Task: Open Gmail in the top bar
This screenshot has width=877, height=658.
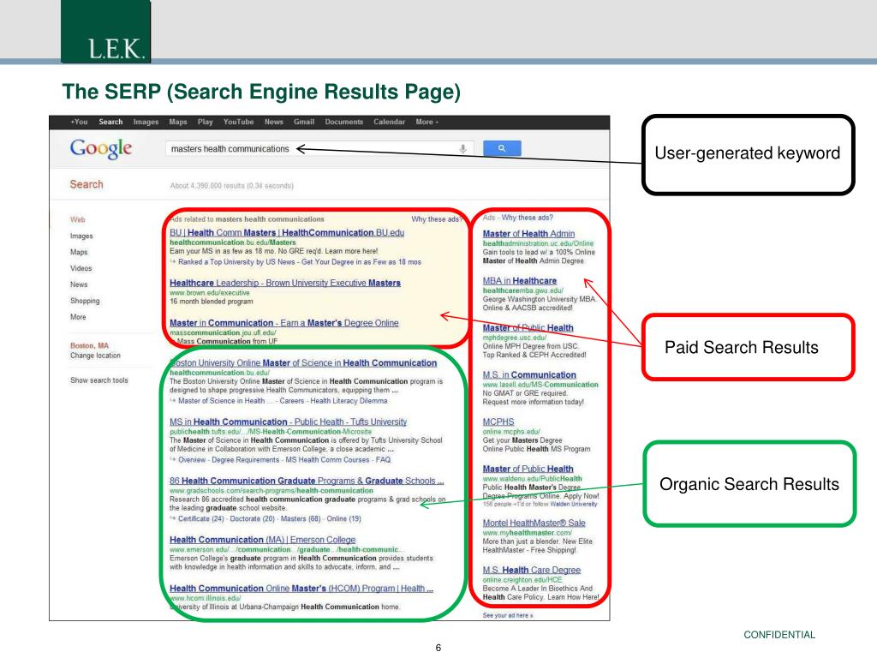Action: (304, 122)
